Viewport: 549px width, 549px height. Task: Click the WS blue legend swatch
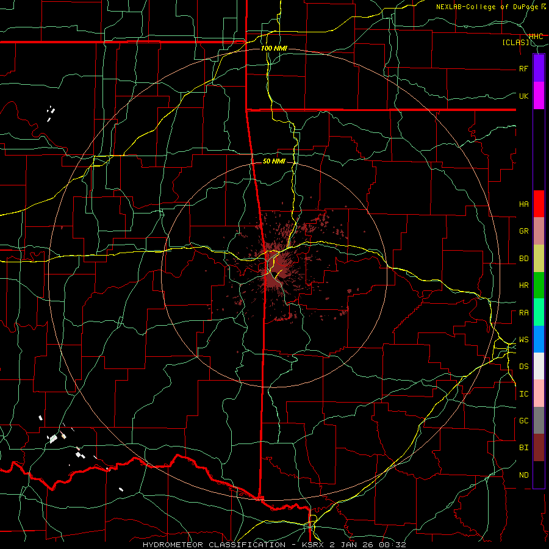point(539,339)
